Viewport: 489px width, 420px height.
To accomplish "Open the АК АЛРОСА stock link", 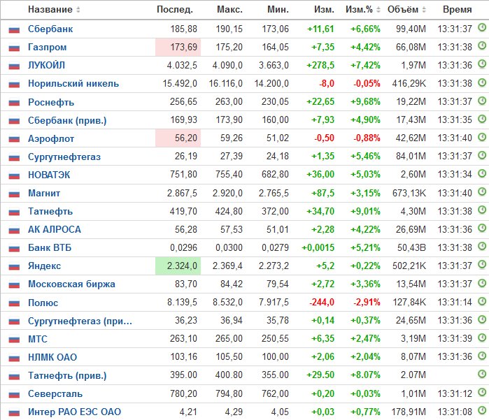I will coord(55,229).
